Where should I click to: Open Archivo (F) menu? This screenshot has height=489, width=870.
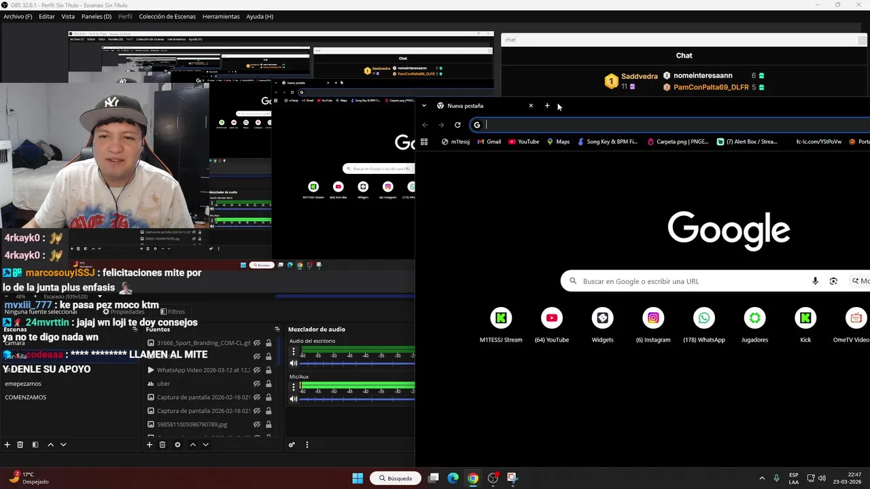[x=18, y=16]
